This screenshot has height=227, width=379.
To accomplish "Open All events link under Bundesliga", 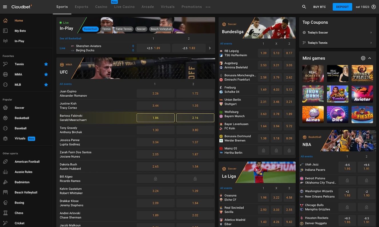I will pyautogui.click(x=226, y=44).
